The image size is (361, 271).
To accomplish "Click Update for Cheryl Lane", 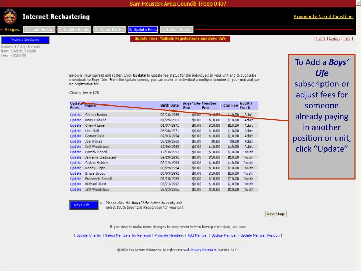I will point(75,125).
